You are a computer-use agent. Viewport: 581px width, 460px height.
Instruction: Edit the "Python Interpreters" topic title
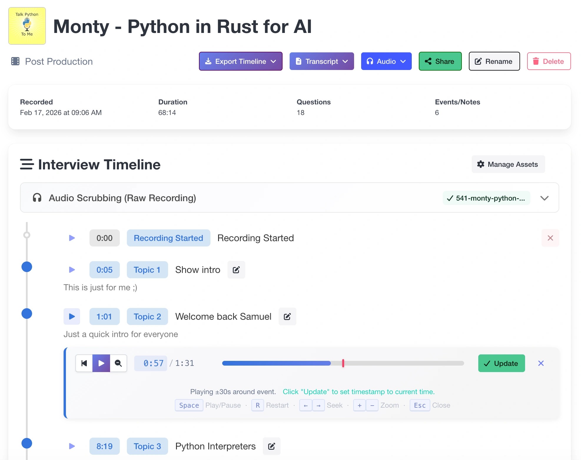pos(271,446)
